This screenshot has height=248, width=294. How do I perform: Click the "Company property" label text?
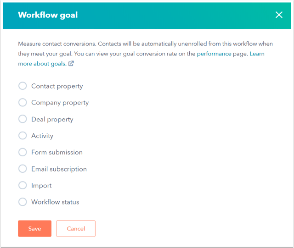[60, 103]
